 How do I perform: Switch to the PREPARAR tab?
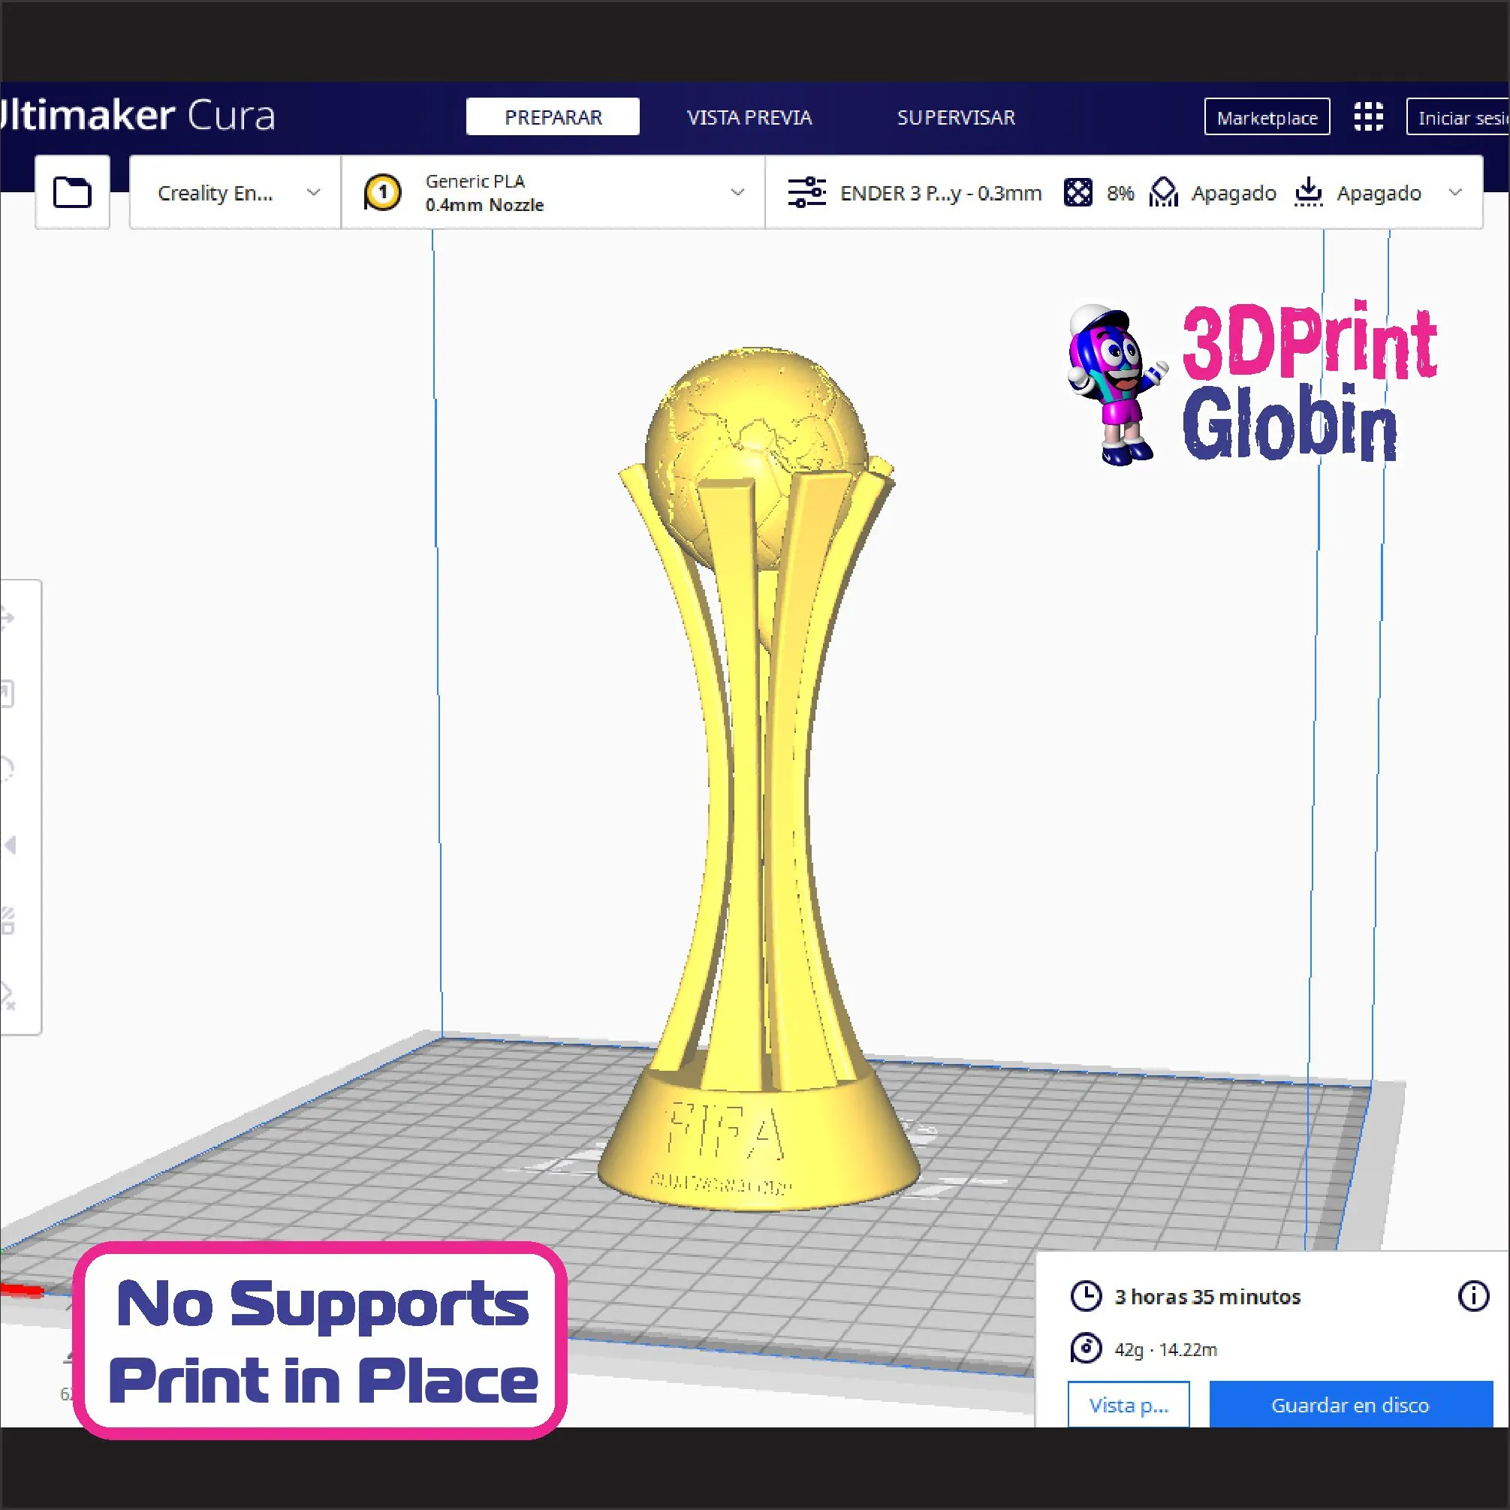point(553,116)
